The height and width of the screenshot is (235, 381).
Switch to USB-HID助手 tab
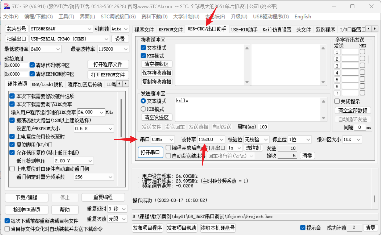coord(244,30)
